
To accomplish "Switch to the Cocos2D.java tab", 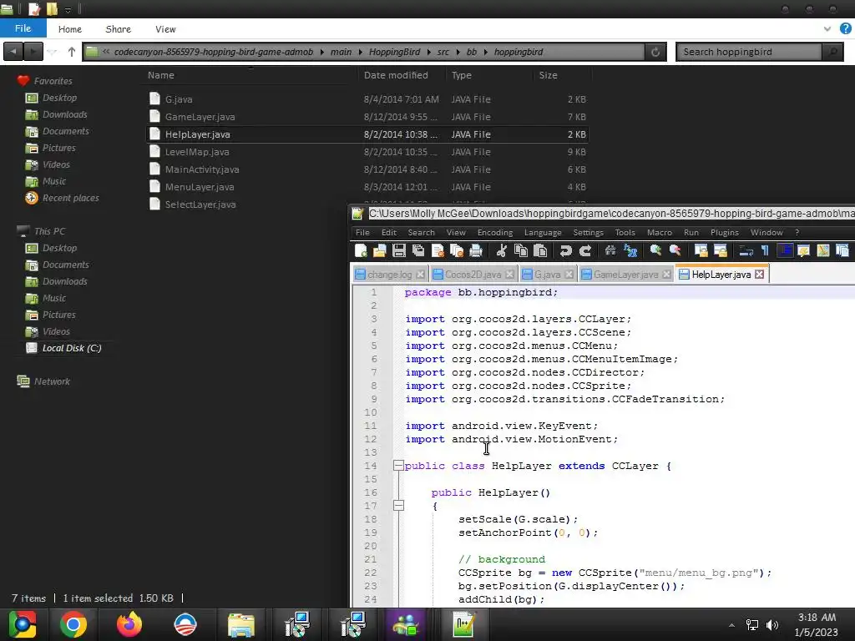I will point(473,275).
